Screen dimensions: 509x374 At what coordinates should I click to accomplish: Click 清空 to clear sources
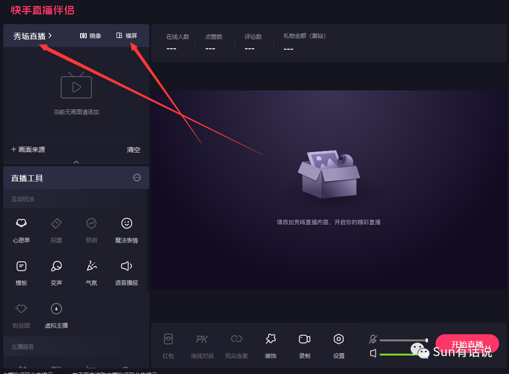pos(134,150)
